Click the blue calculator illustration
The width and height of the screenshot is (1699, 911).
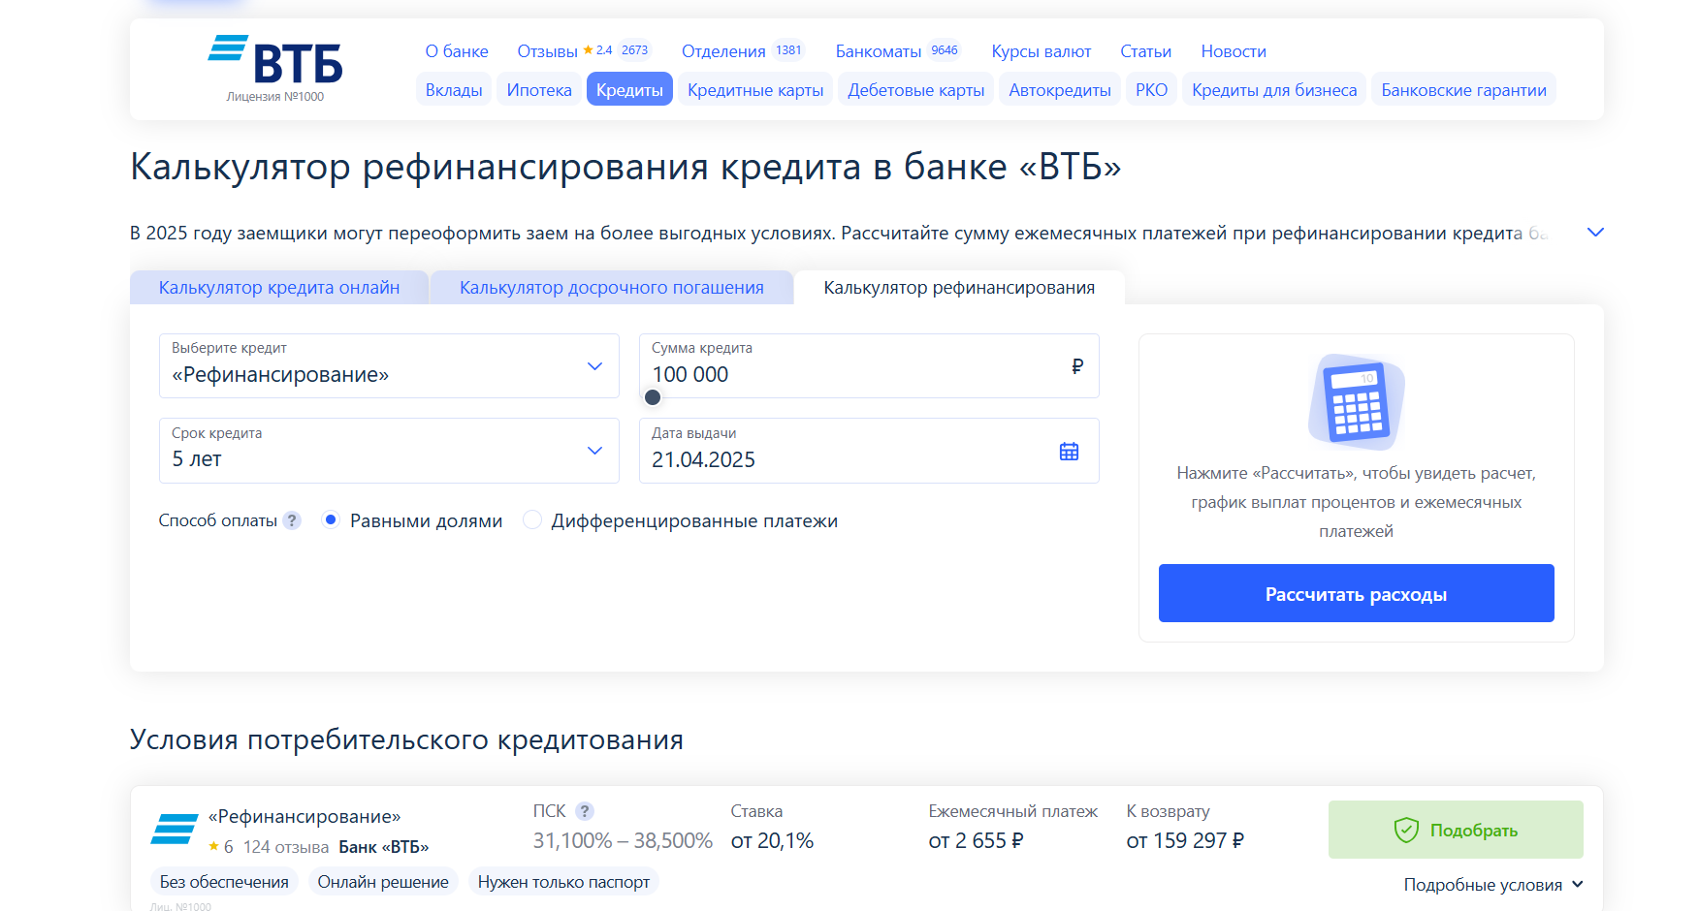pos(1356,401)
